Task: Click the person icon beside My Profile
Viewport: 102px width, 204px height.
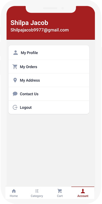Action: (16, 53)
